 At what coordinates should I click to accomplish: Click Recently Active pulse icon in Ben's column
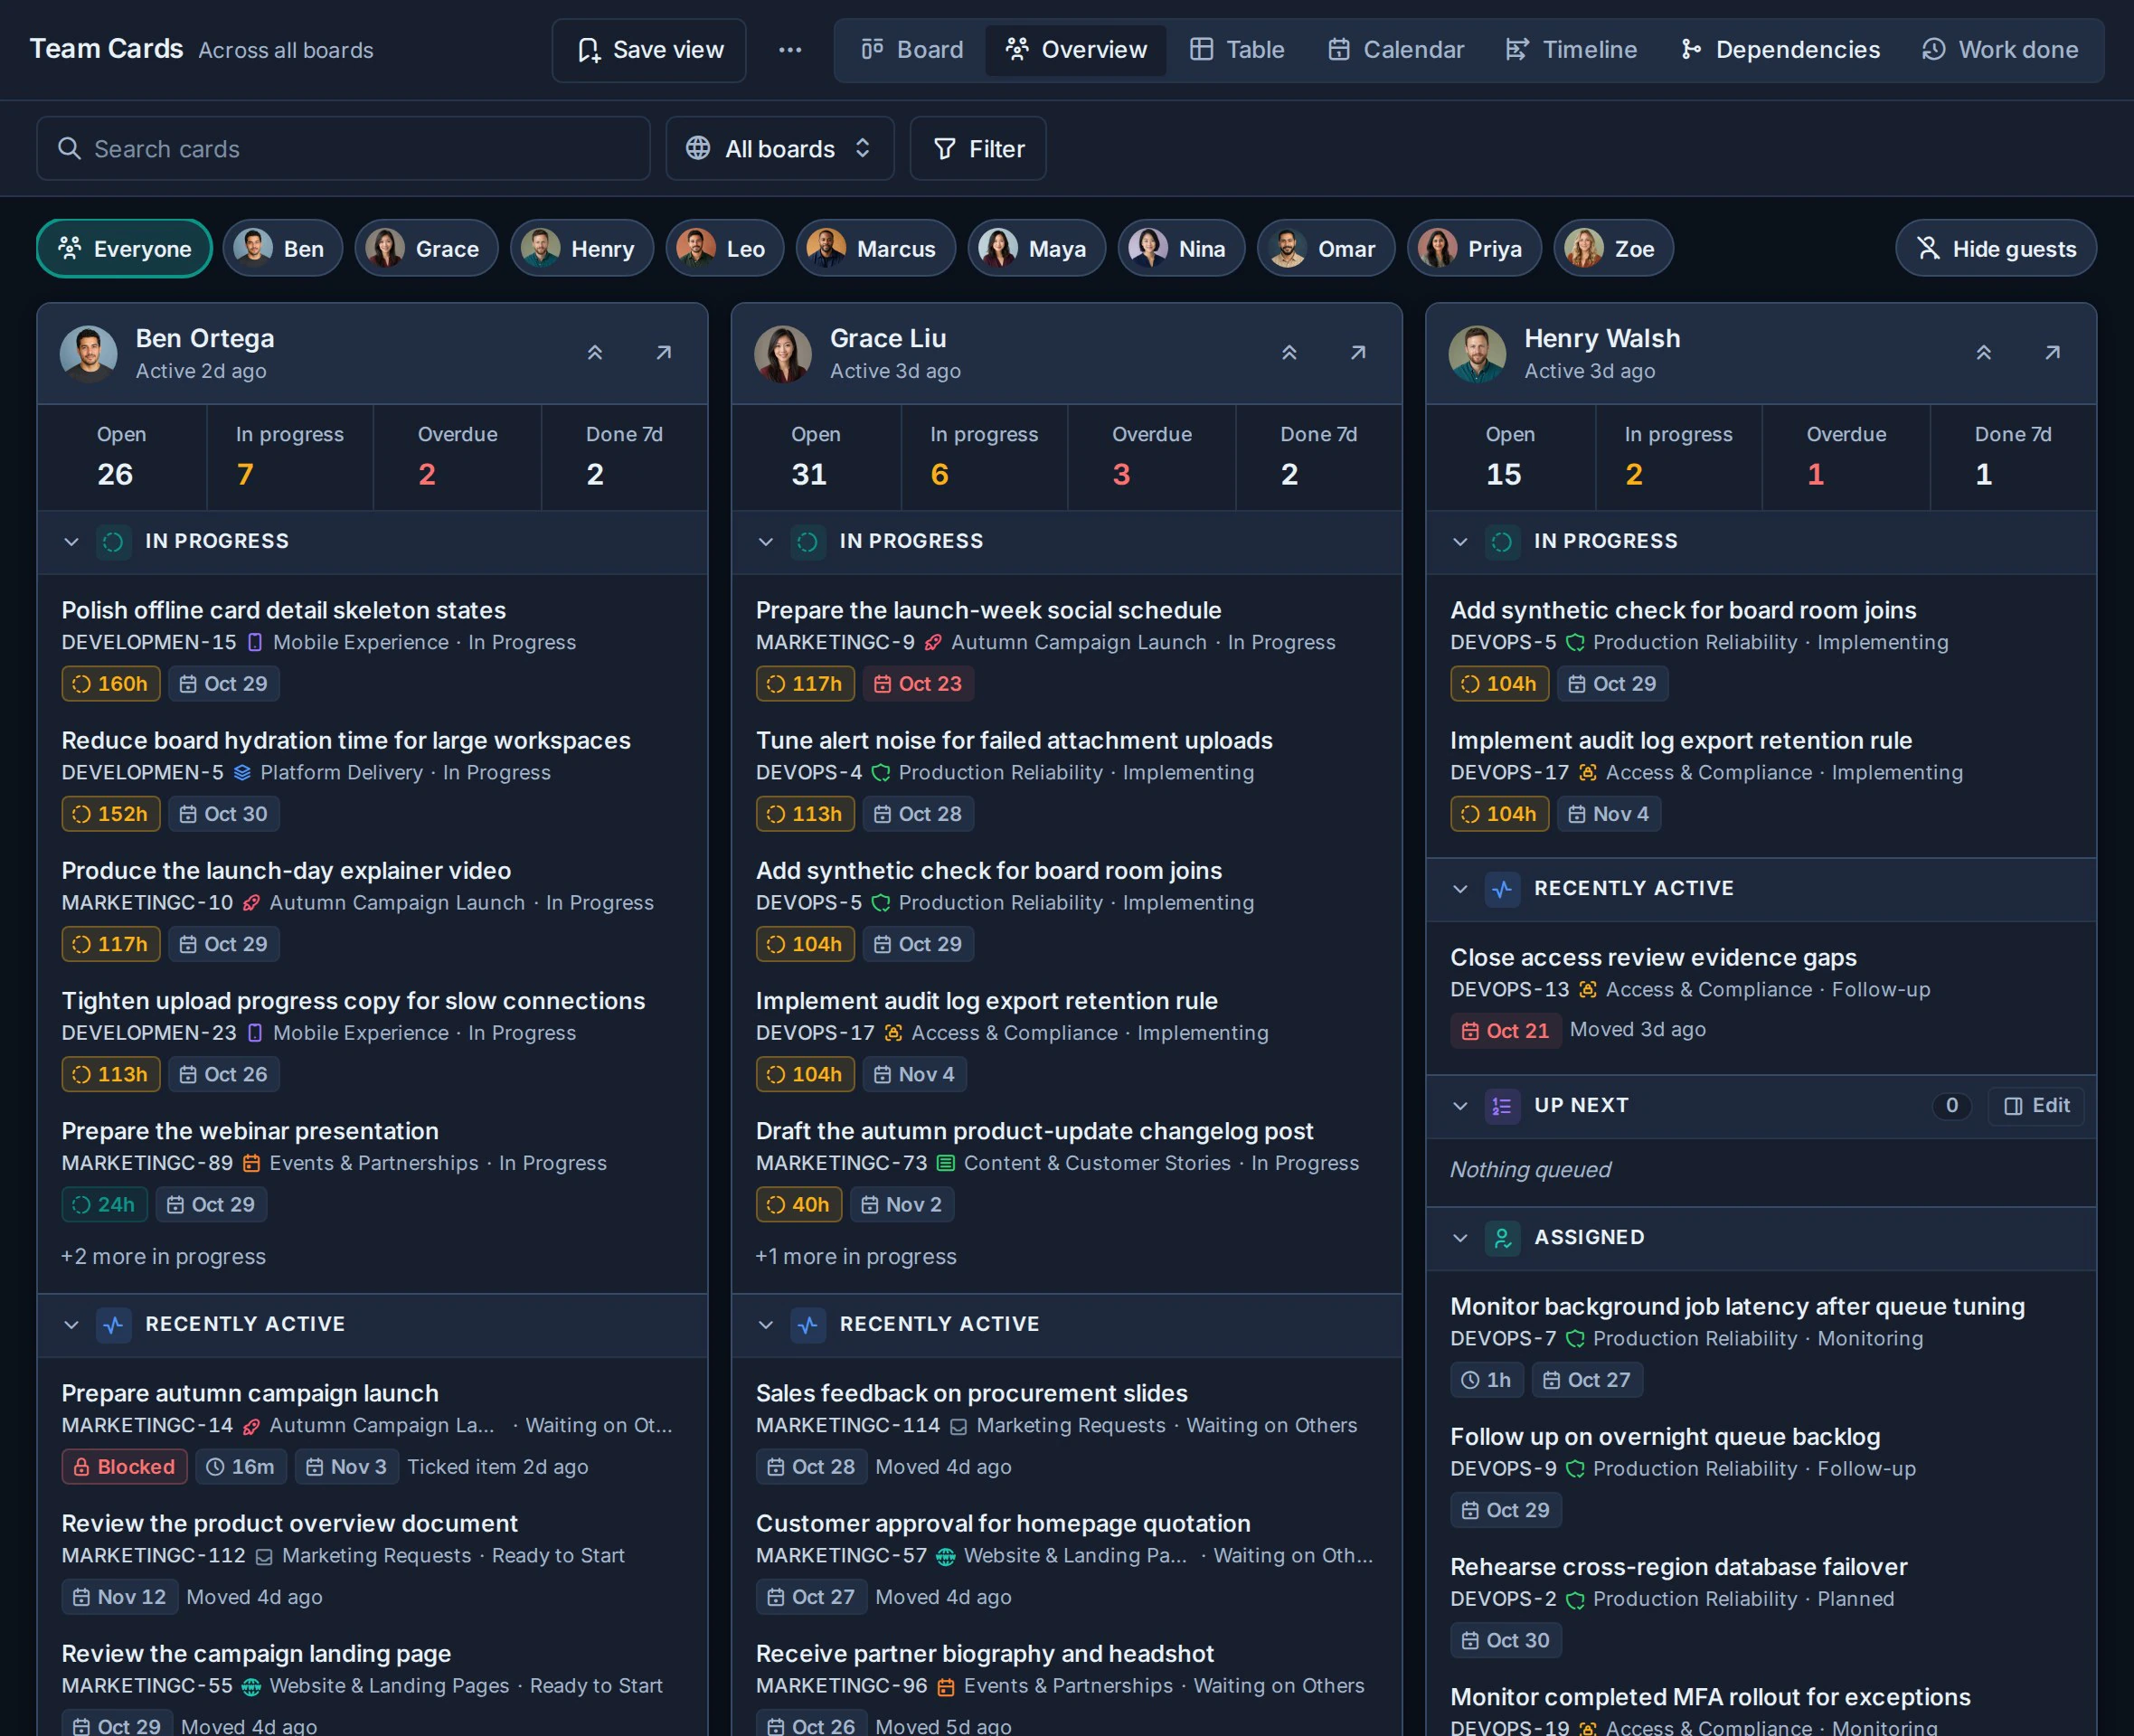pyautogui.click(x=113, y=1325)
